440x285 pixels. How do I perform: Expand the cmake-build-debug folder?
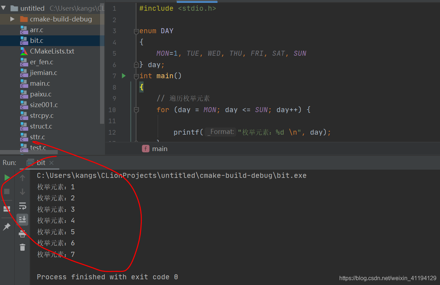[x=12, y=19]
